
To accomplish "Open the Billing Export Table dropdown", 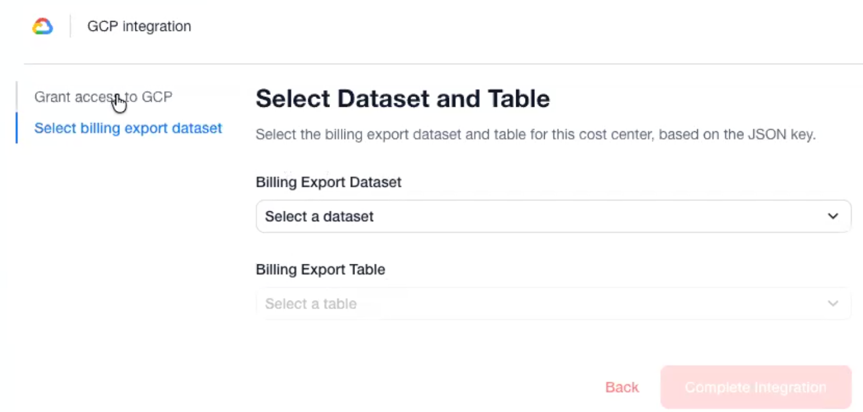I will (x=552, y=303).
